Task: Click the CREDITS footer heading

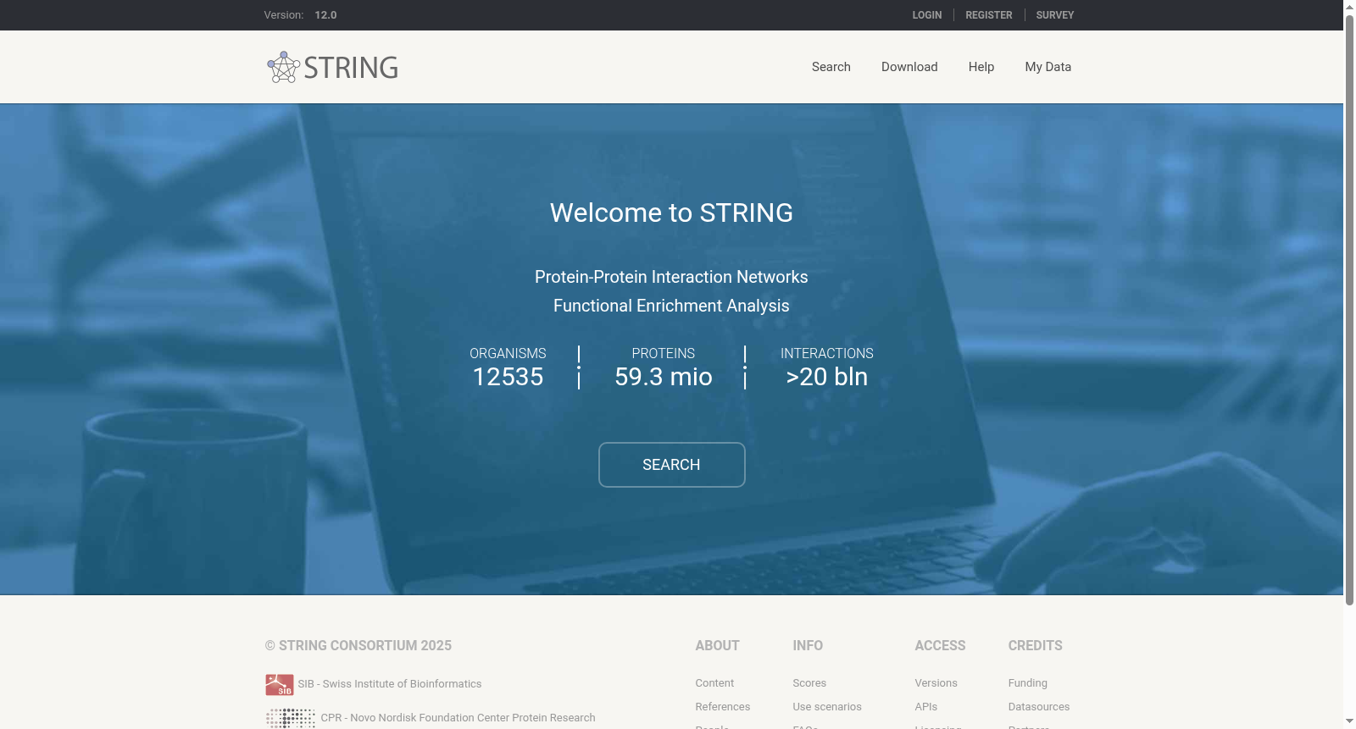Action: [1035, 645]
